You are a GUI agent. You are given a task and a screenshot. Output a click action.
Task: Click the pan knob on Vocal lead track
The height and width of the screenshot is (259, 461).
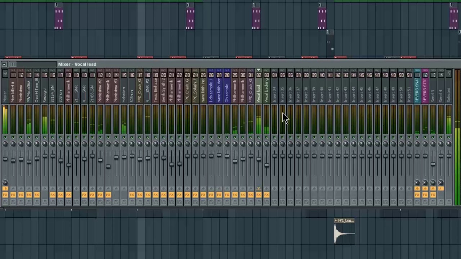pos(259,144)
